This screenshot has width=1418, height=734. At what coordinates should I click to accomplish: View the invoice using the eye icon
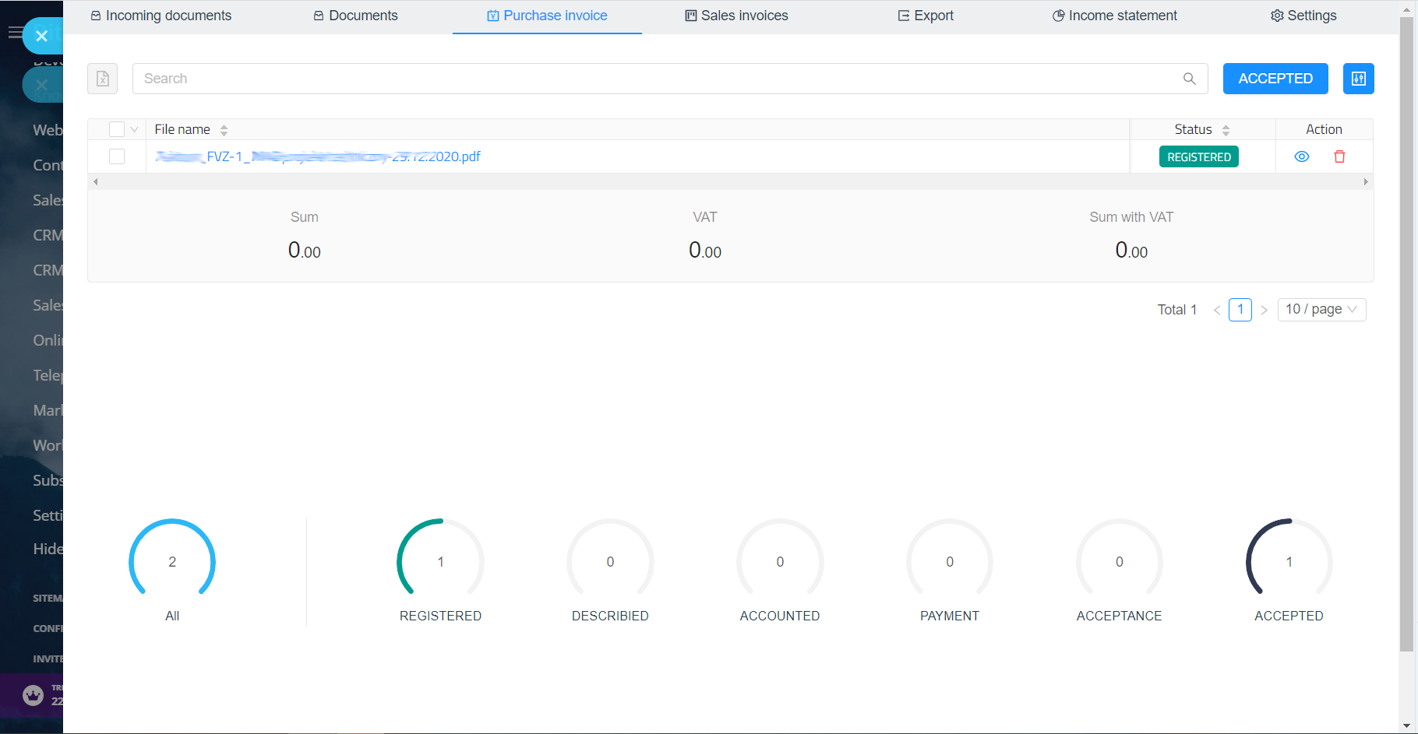(x=1301, y=156)
